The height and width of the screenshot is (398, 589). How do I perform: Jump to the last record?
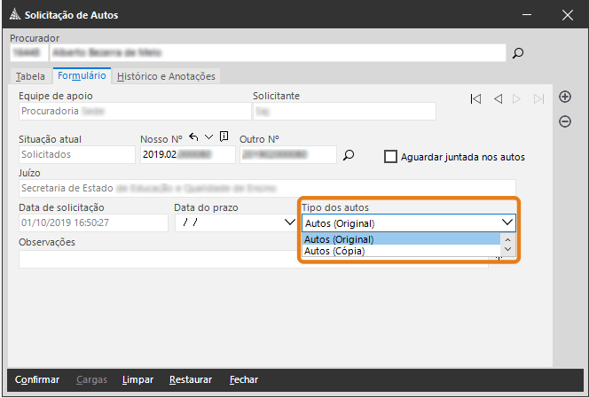(538, 99)
